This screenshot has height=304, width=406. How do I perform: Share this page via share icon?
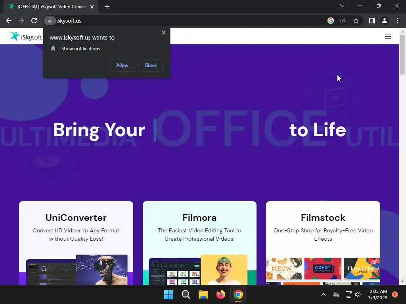pyautogui.click(x=343, y=21)
